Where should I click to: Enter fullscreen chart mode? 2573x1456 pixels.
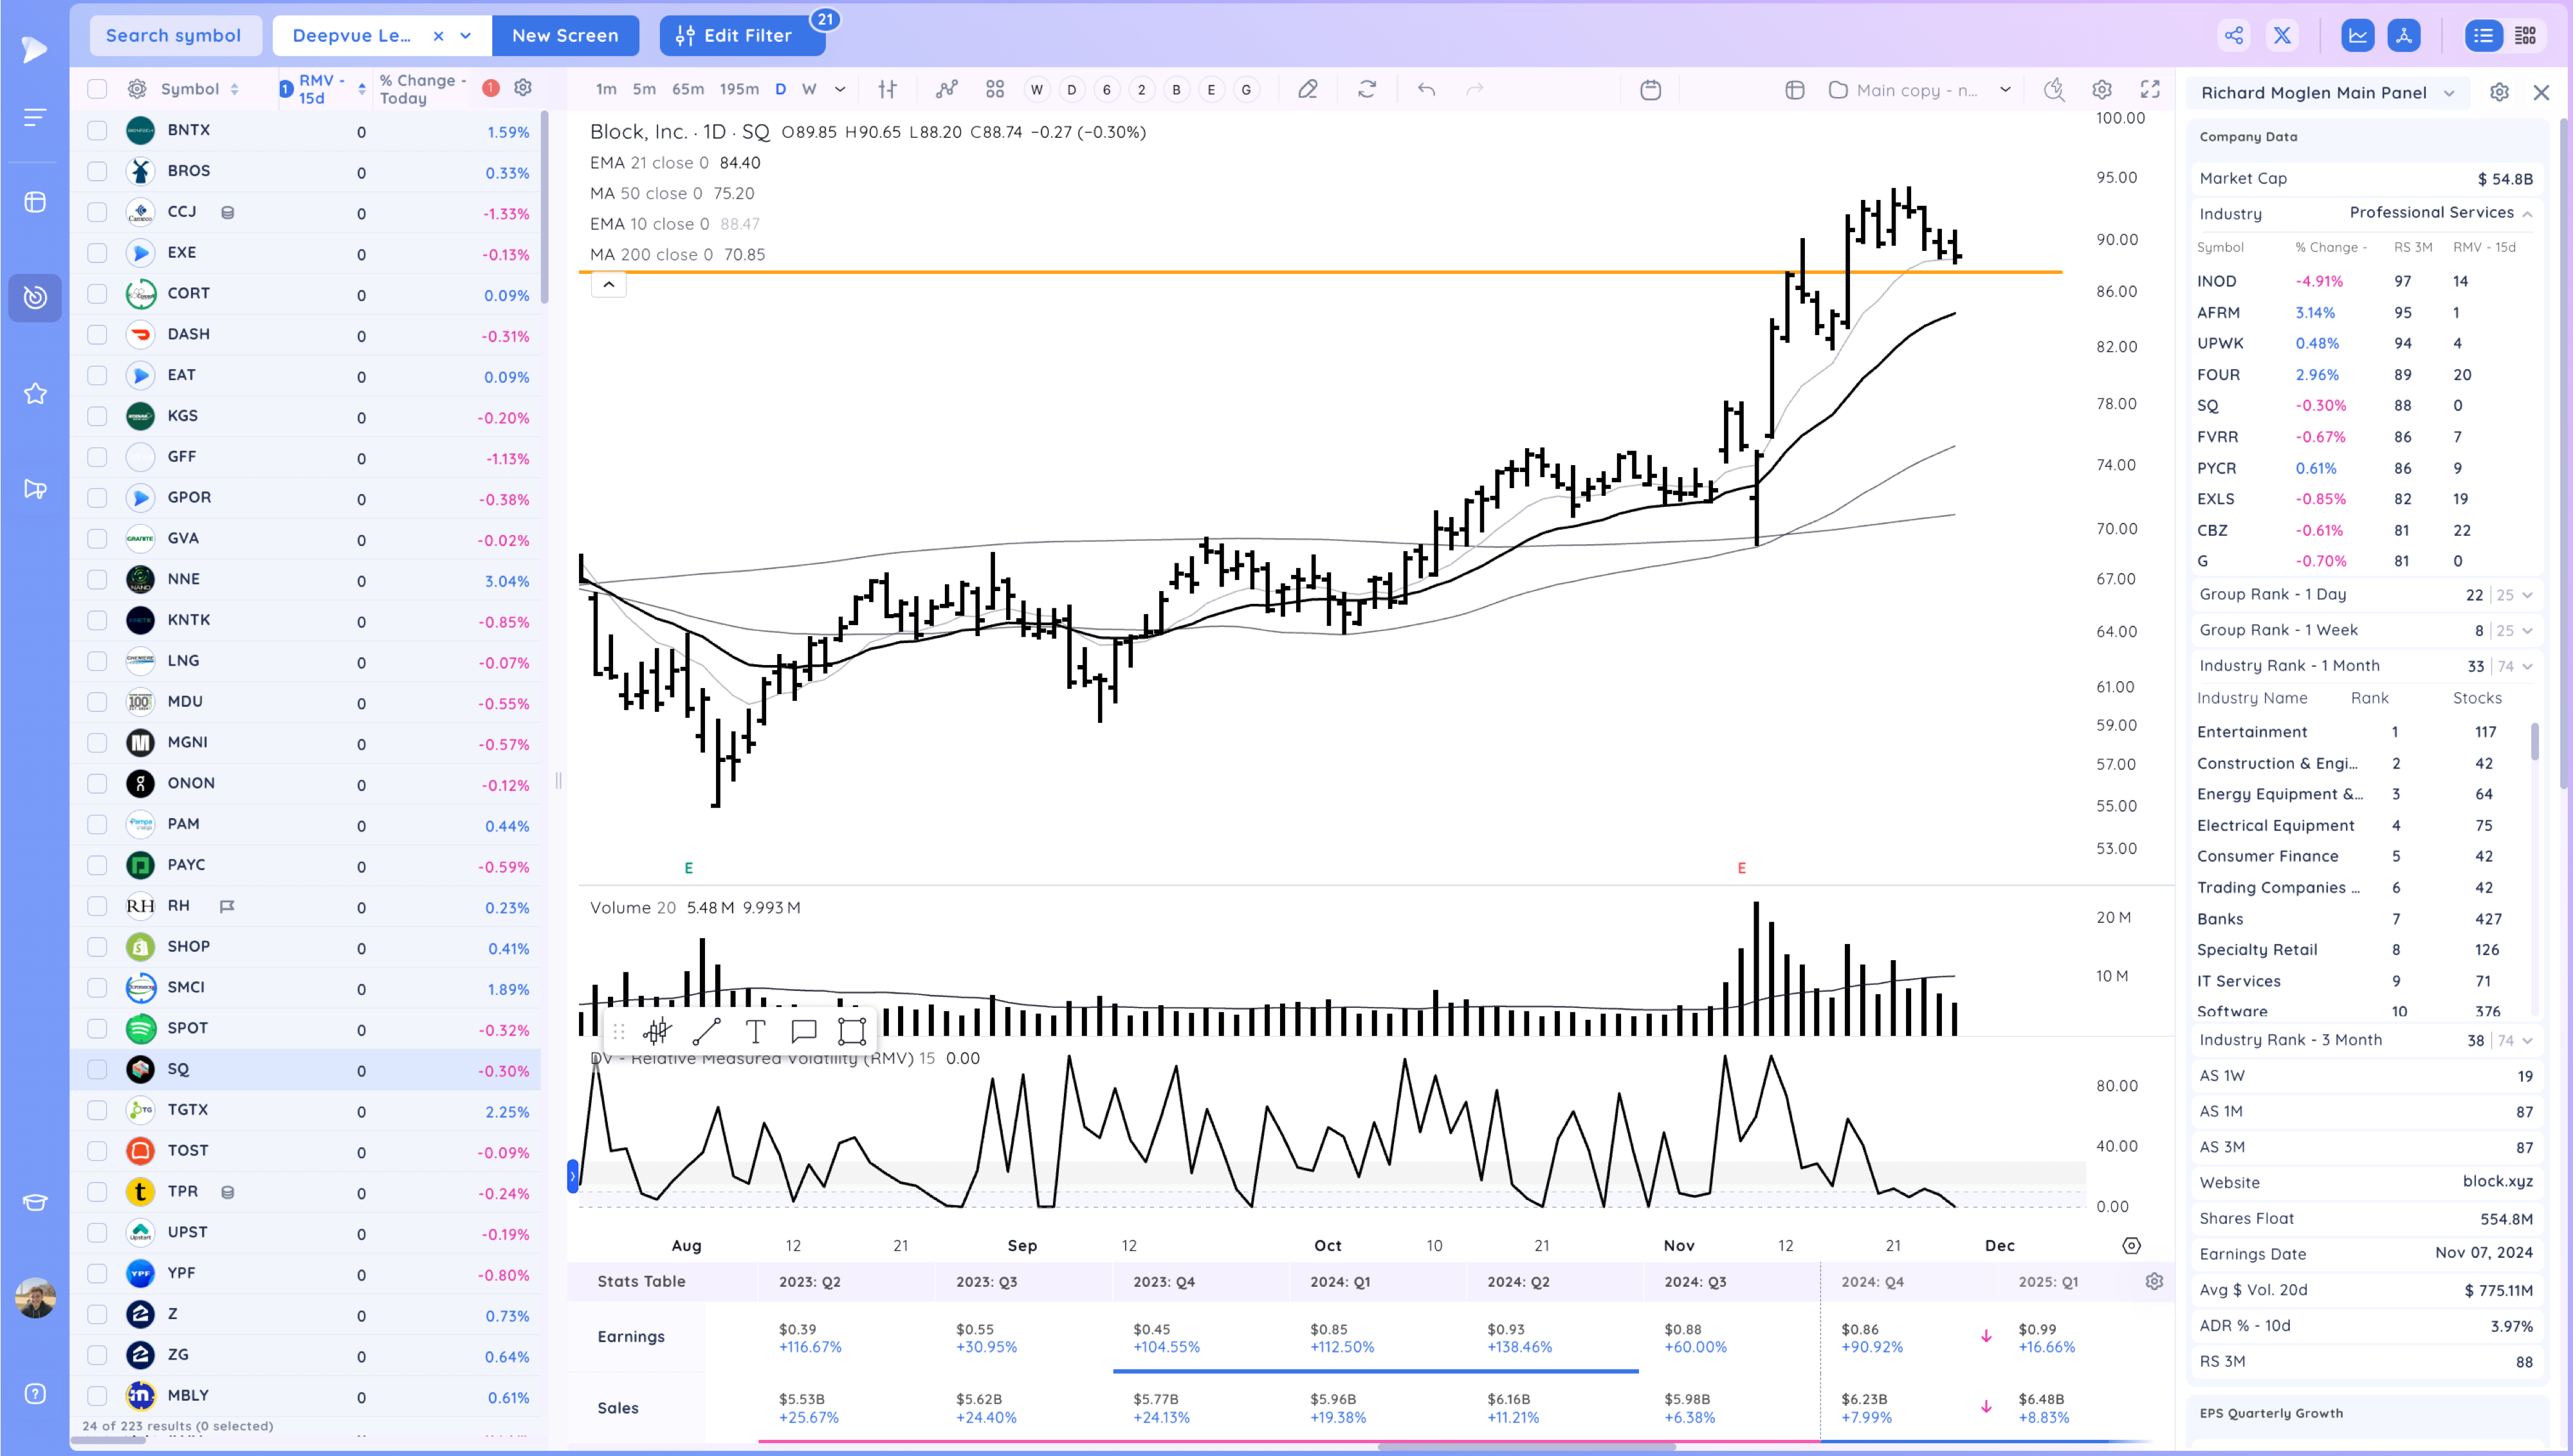2150,90
